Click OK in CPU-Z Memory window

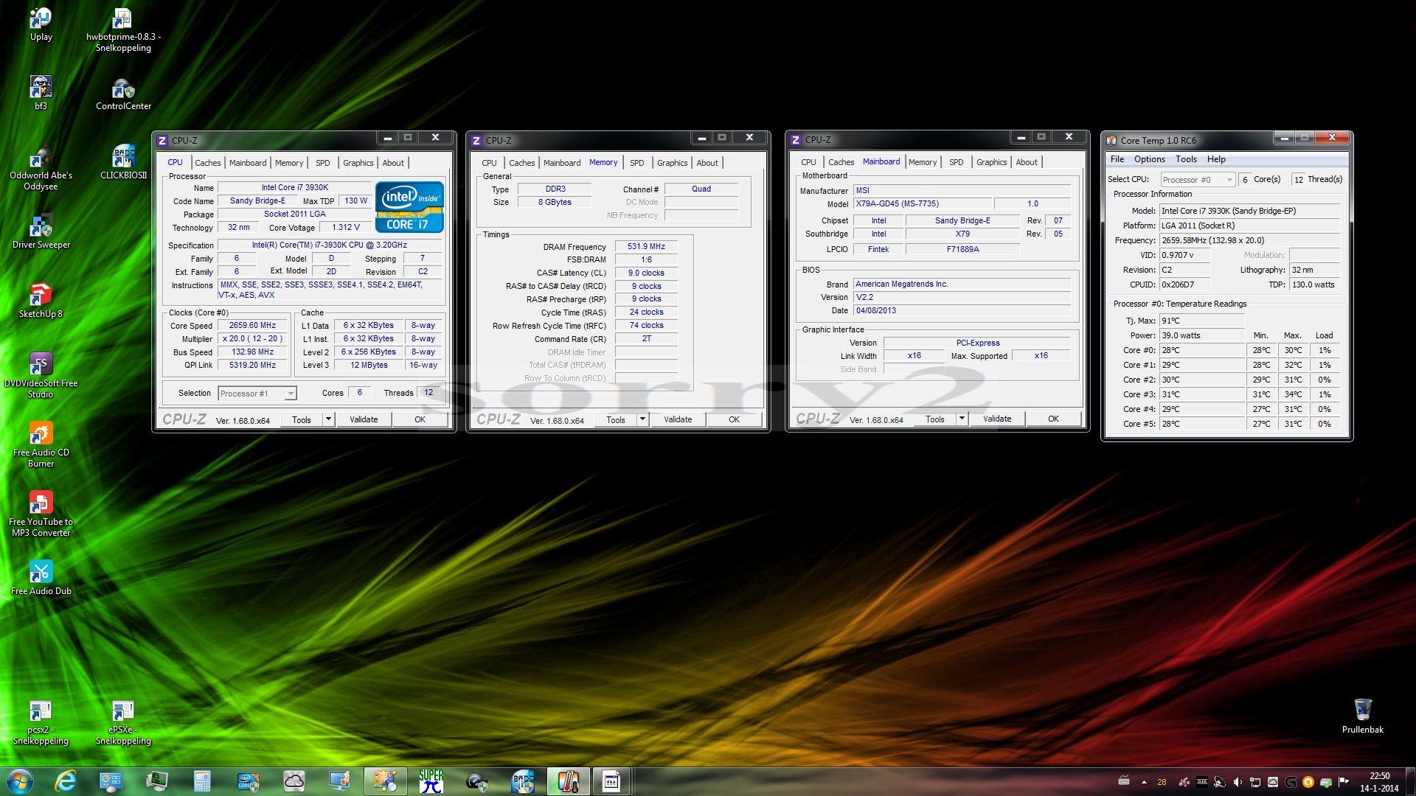click(x=734, y=419)
